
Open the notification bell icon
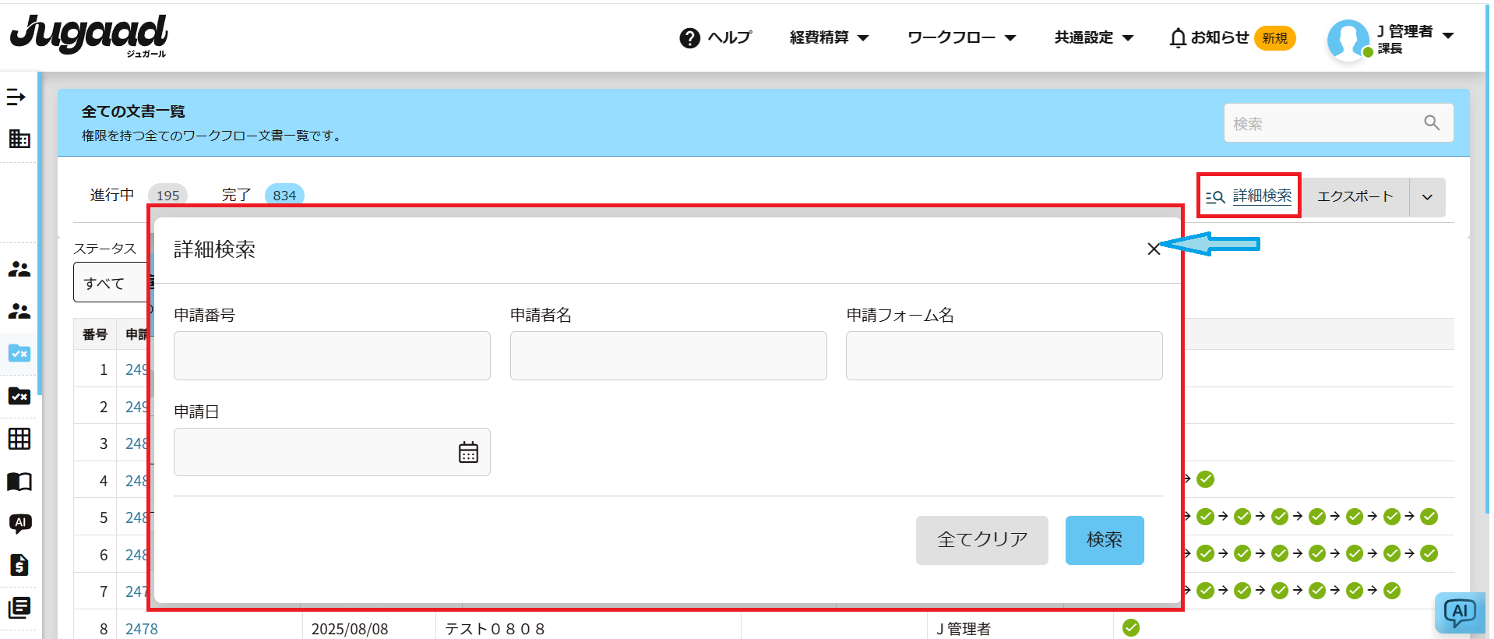click(1178, 38)
